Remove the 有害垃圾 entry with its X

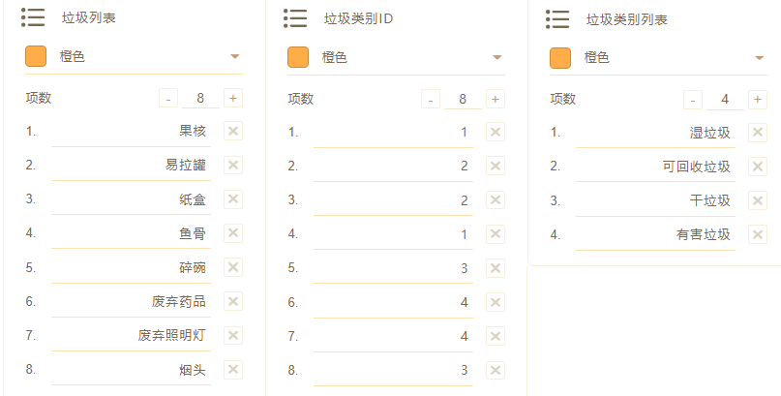pyautogui.click(x=758, y=234)
